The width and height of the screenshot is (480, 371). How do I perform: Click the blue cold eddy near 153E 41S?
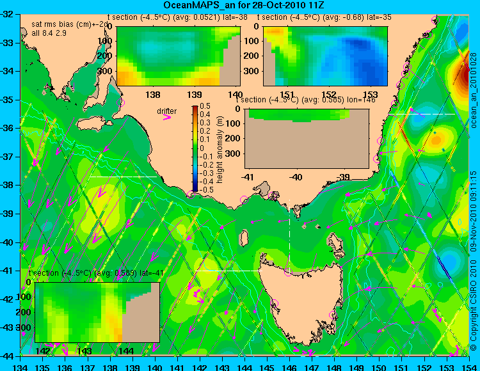click(x=449, y=262)
